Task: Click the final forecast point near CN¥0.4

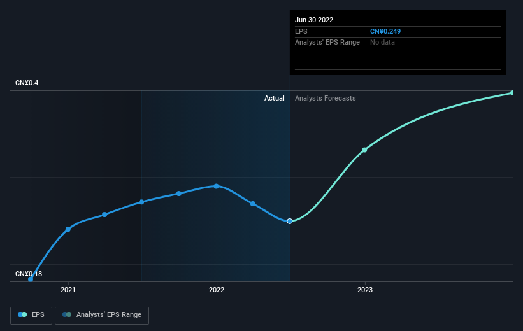Action: click(x=512, y=93)
